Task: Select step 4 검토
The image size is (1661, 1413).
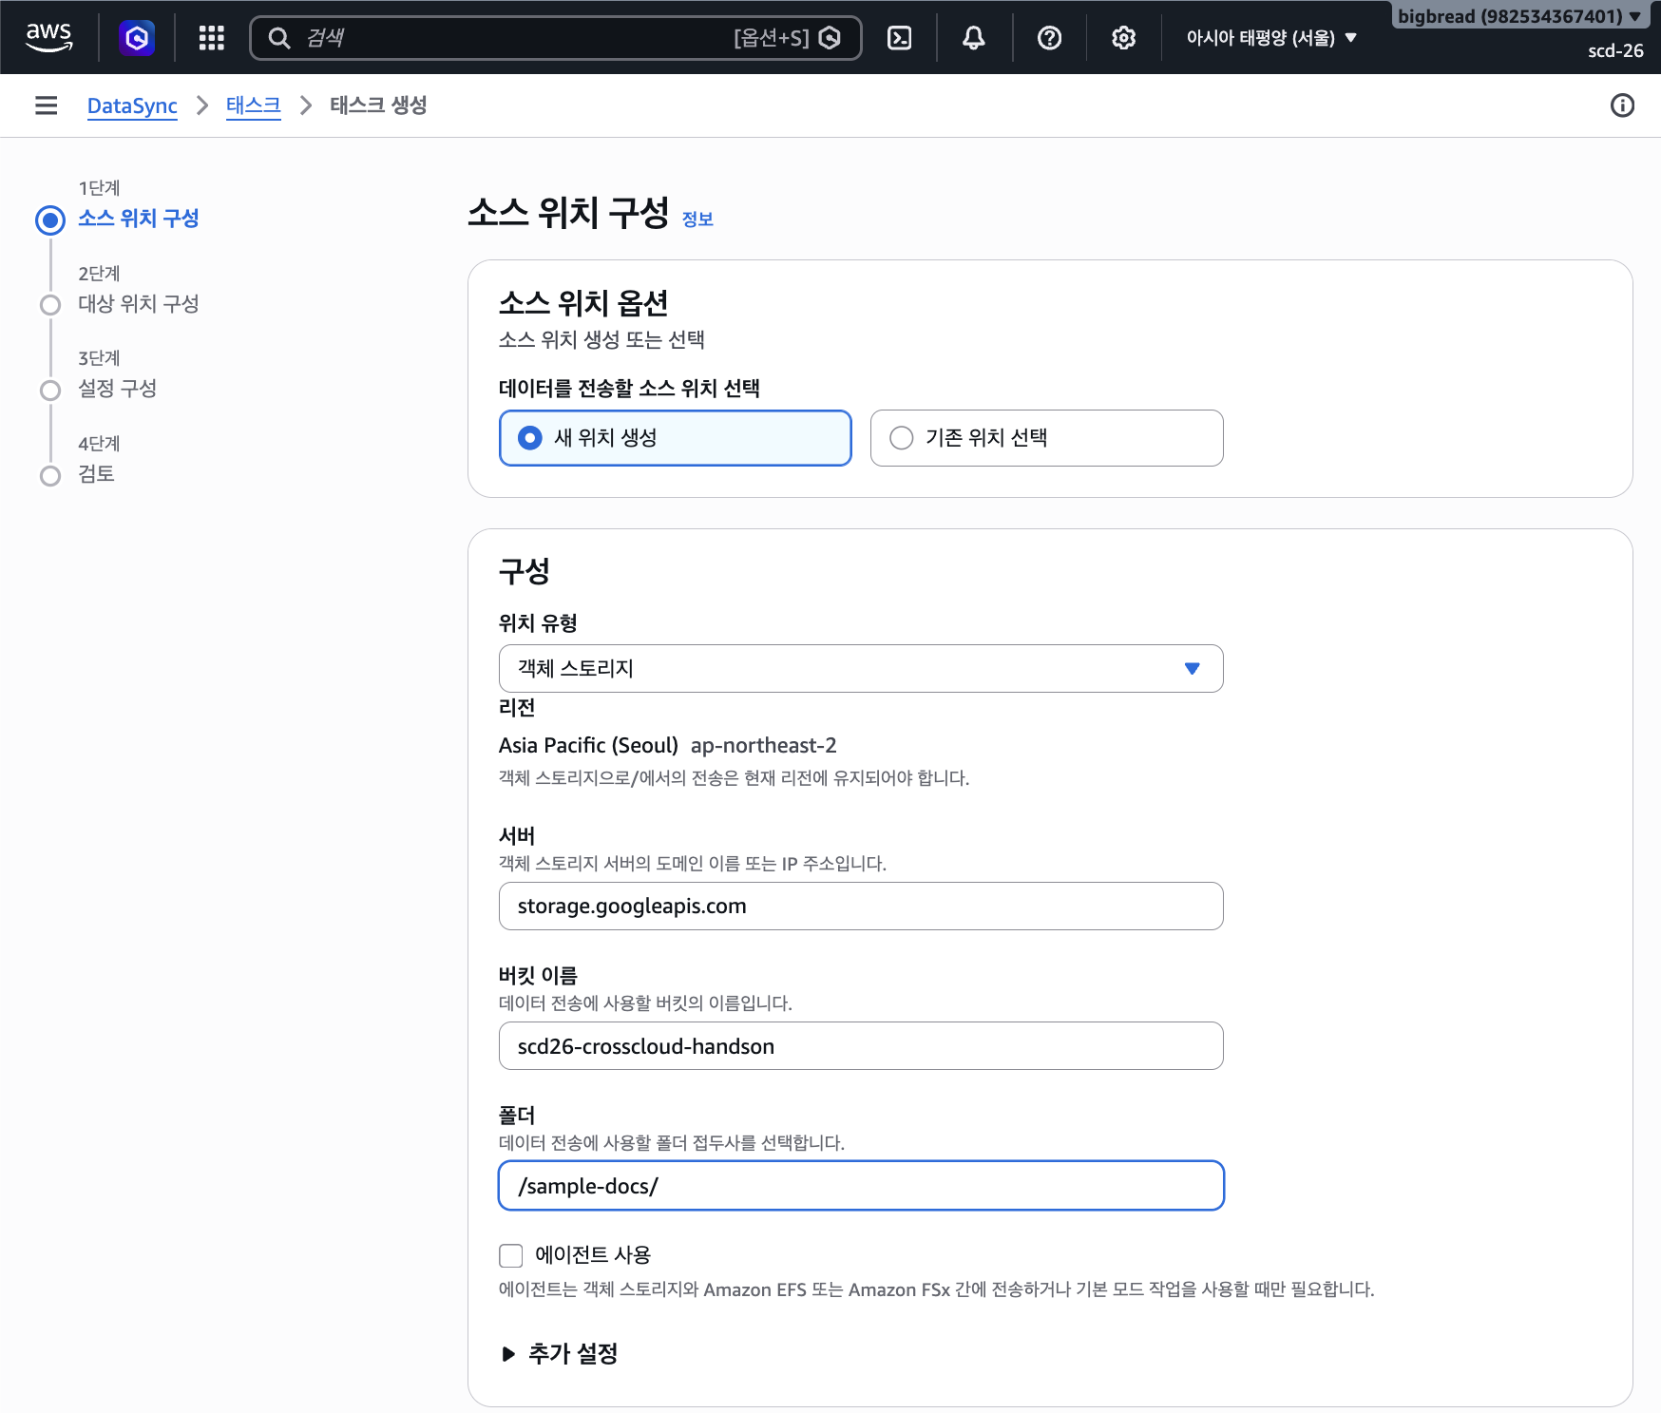Action: click(96, 474)
